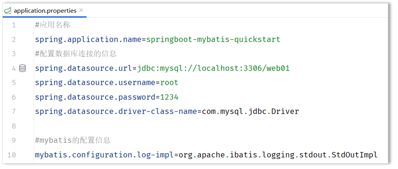Close the application.properties tab

coord(81,10)
